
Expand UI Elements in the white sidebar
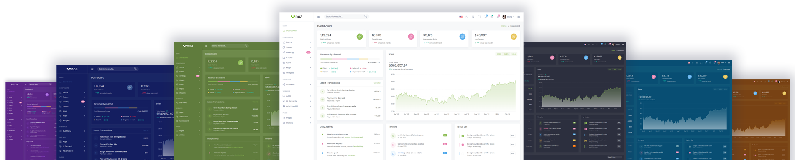click(297, 101)
